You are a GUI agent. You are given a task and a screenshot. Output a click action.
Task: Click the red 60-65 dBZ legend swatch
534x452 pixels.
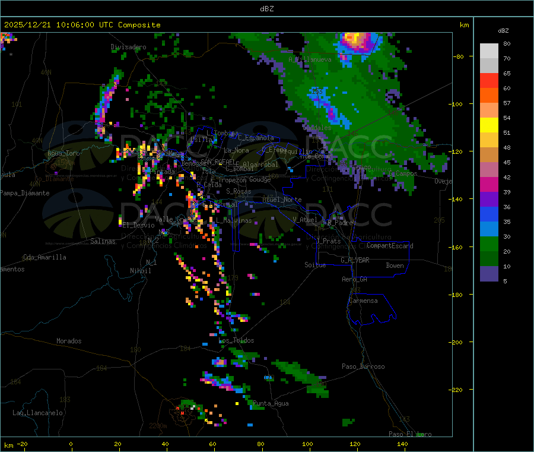pyautogui.click(x=489, y=80)
